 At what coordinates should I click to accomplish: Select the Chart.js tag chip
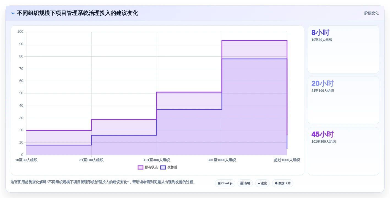225,183
